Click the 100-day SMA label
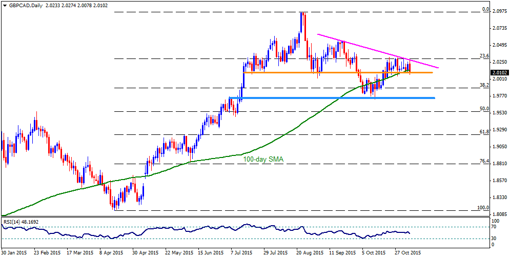 tap(263, 160)
